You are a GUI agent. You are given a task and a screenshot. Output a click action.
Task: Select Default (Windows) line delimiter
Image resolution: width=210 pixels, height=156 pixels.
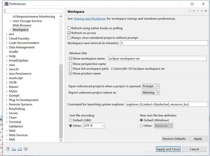(x=141, y=120)
